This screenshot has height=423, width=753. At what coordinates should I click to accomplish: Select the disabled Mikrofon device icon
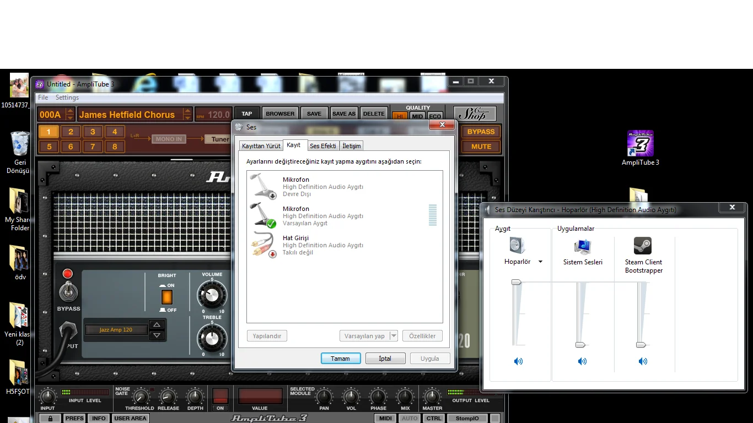[x=263, y=186]
